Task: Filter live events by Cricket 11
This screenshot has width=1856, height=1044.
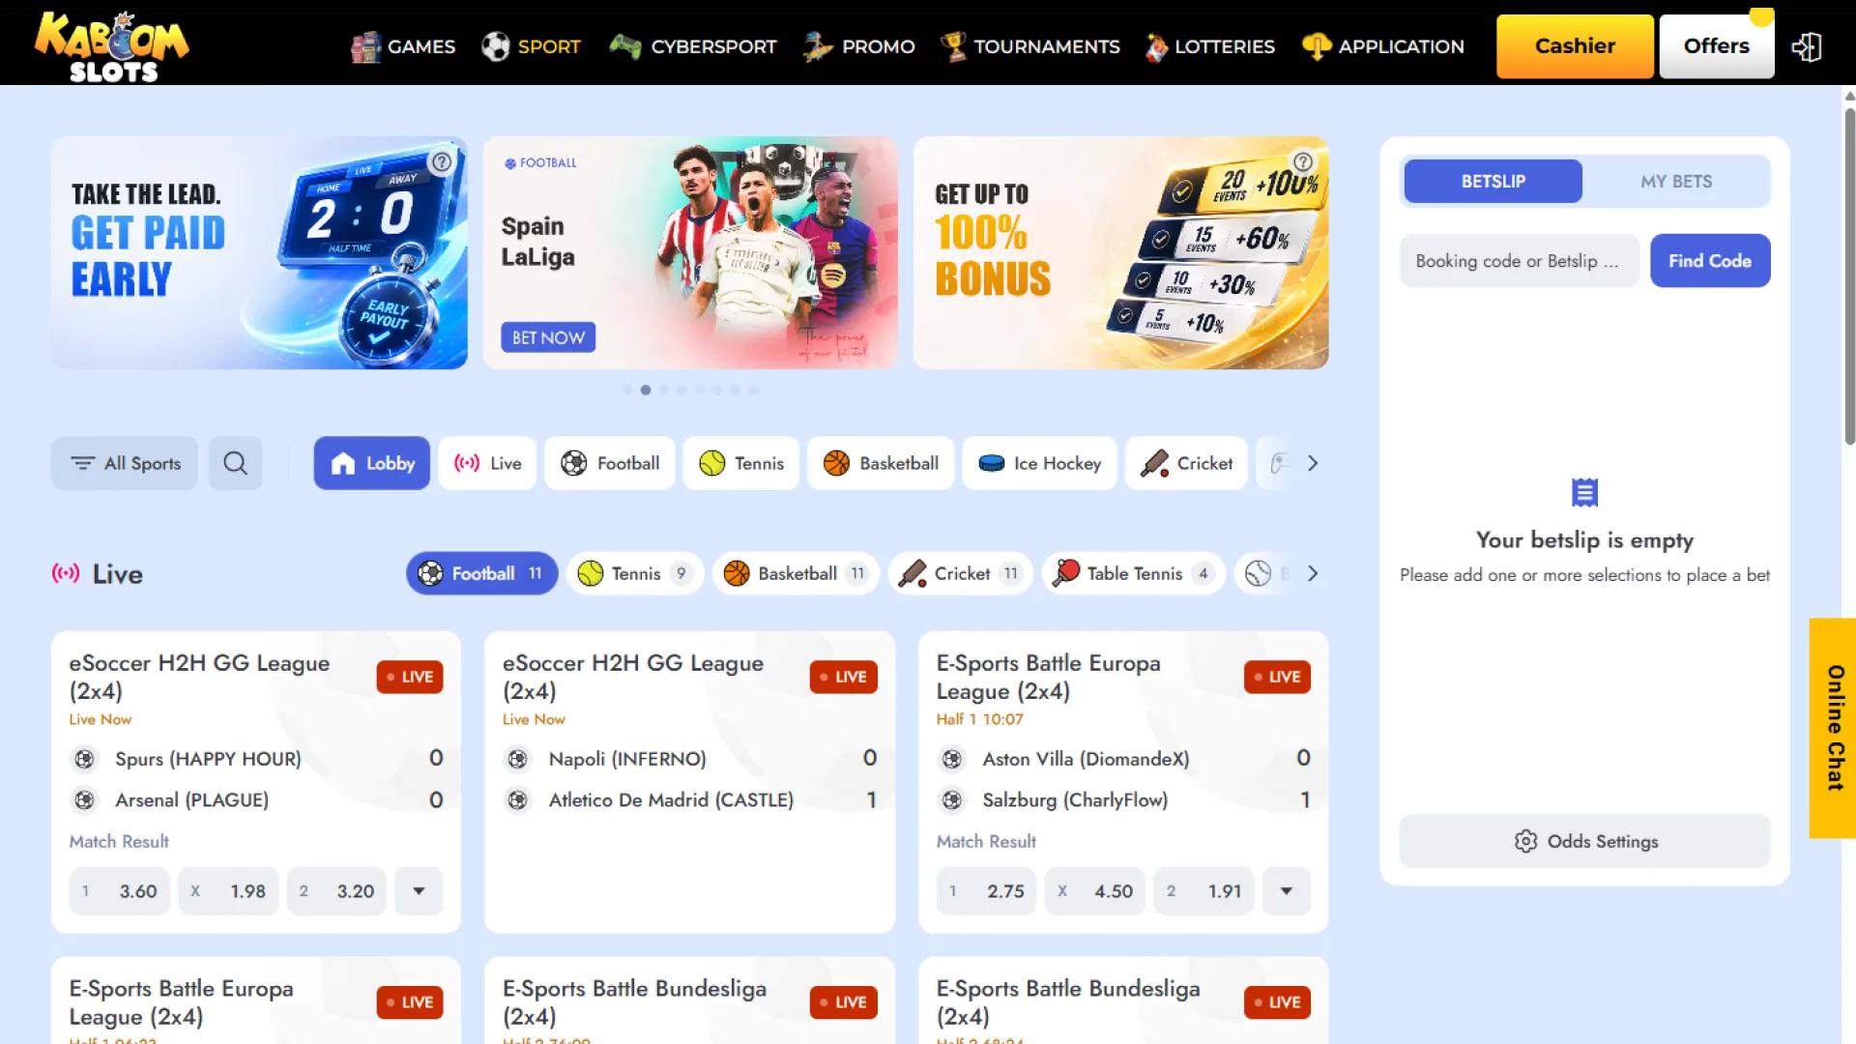Action: tap(961, 573)
